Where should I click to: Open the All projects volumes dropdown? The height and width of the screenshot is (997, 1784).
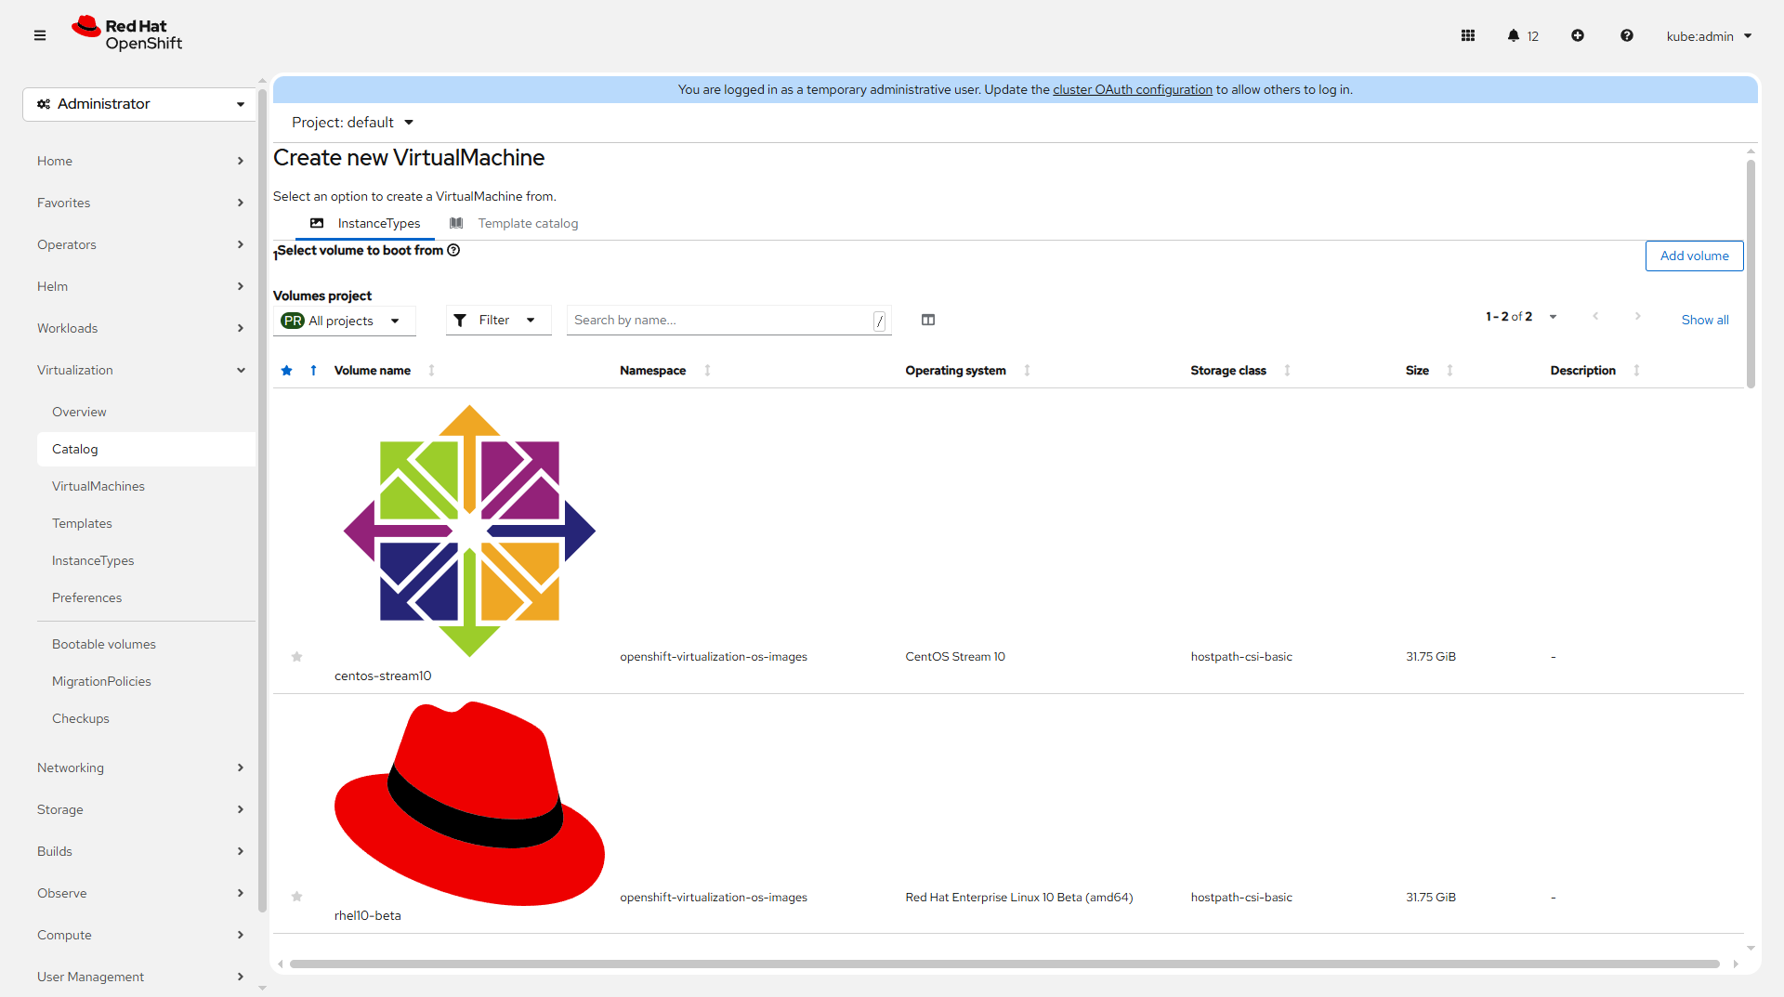[344, 321]
